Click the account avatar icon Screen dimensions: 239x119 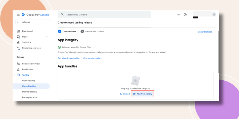tap(214, 15)
